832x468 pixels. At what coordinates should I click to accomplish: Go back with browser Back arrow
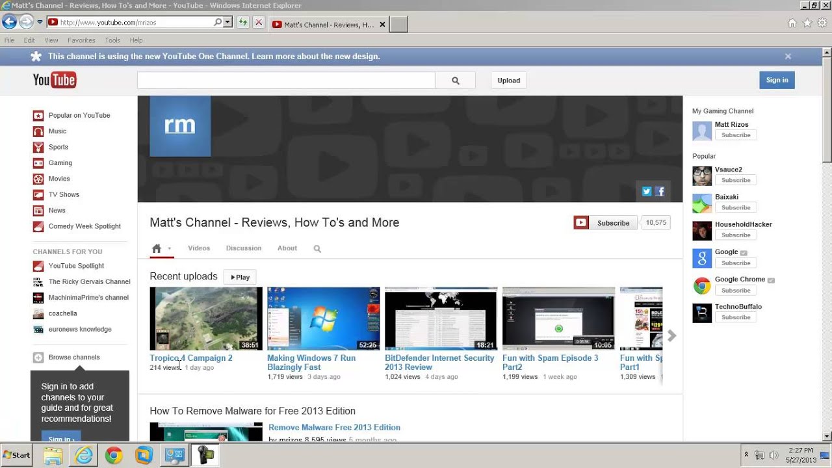tap(9, 22)
